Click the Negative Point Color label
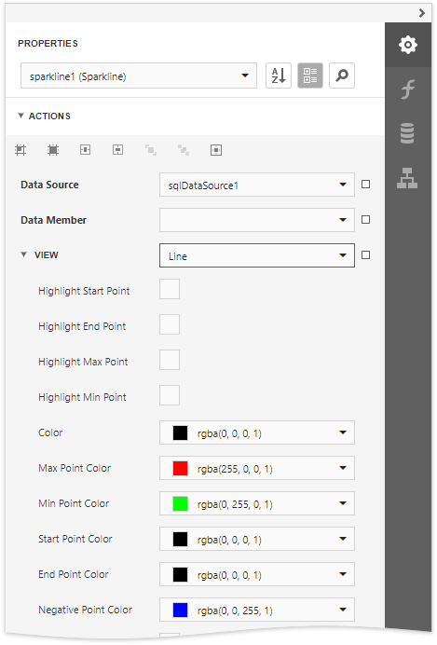437x645 pixels. click(85, 610)
